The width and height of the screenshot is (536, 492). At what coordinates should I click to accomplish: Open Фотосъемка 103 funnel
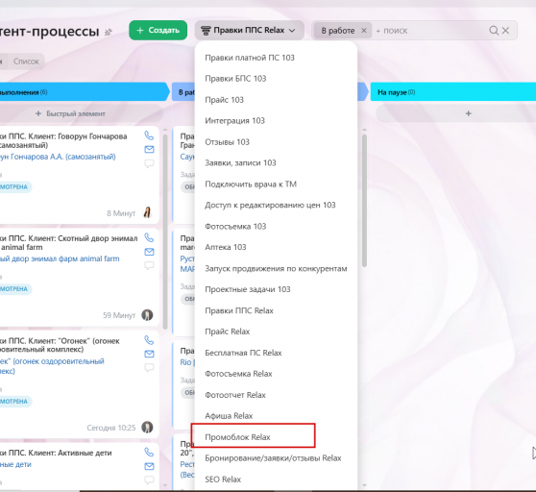click(235, 227)
